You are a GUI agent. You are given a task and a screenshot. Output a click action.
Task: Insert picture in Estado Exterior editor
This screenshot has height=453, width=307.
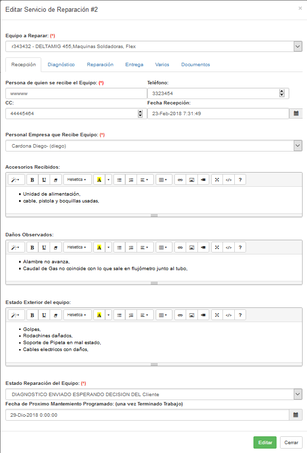pos(192,315)
